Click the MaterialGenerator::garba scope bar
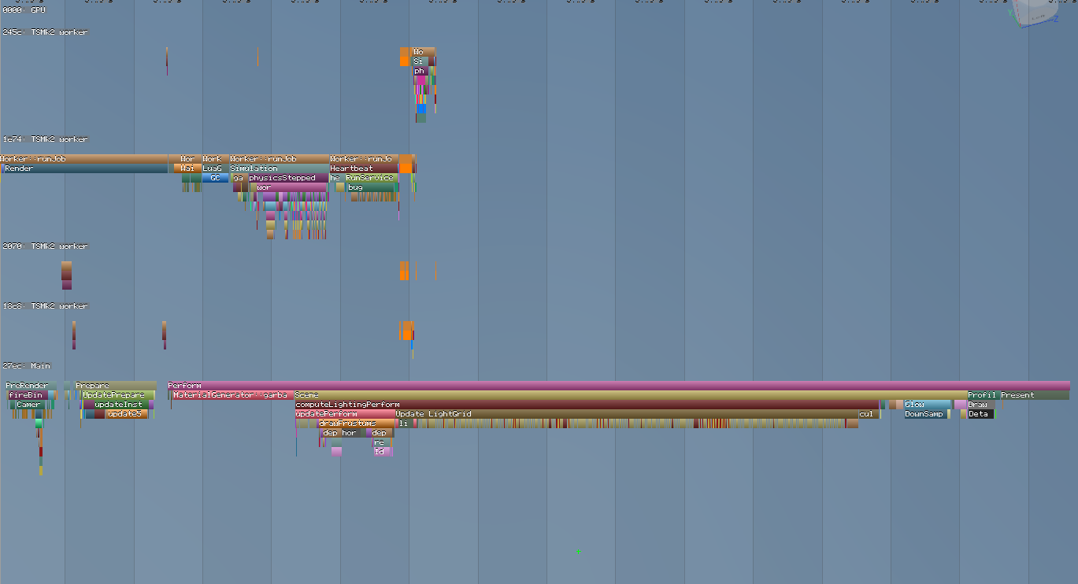The width and height of the screenshot is (1078, 584). tap(232, 395)
